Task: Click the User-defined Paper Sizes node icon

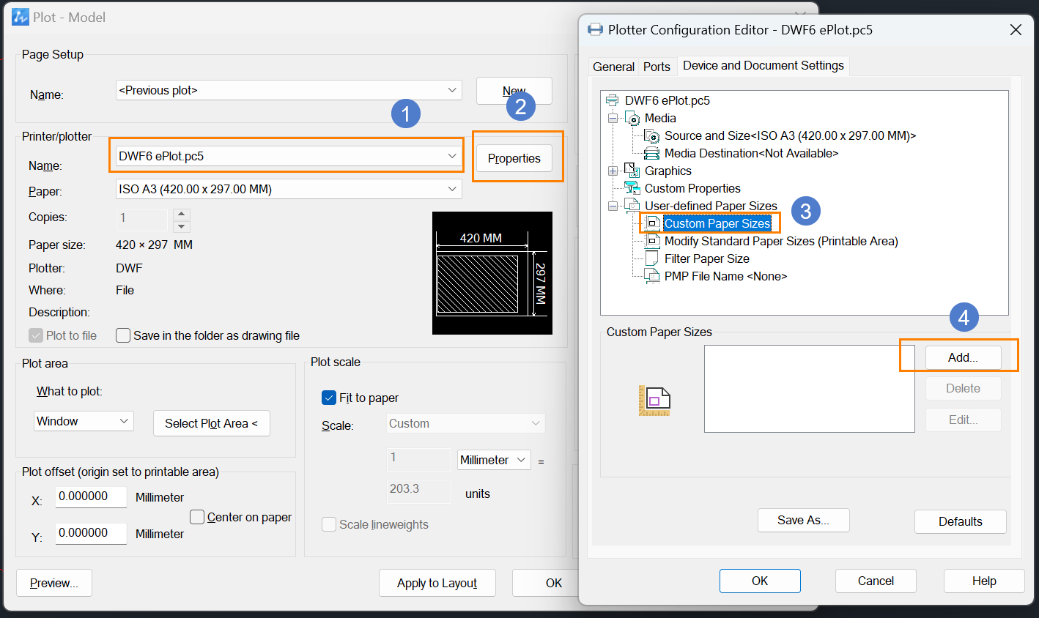Action: pos(632,206)
